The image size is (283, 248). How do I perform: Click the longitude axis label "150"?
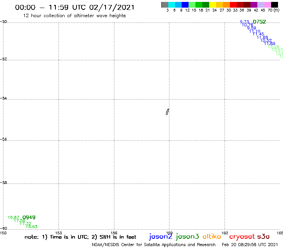click(x=3, y=233)
